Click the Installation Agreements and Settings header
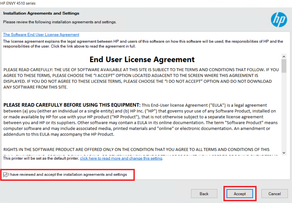This screenshot has height=203, width=292. pos(41,13)
